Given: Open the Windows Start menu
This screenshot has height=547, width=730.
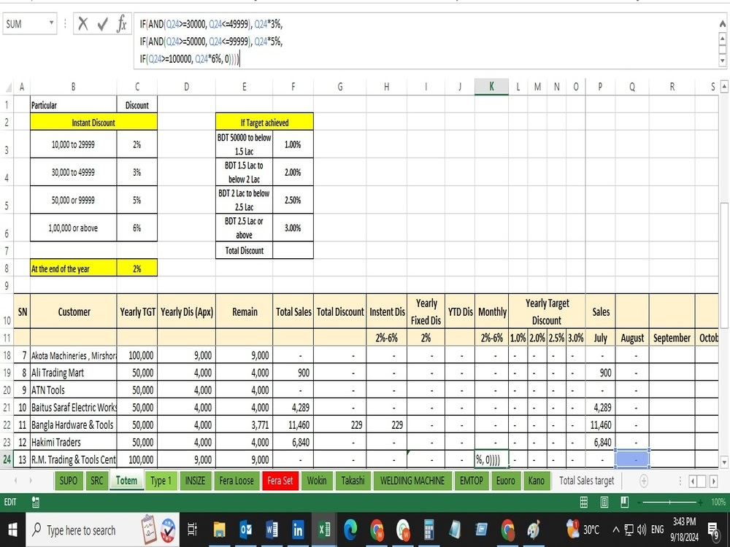Looking at the screenshot, I should [12, 529].
